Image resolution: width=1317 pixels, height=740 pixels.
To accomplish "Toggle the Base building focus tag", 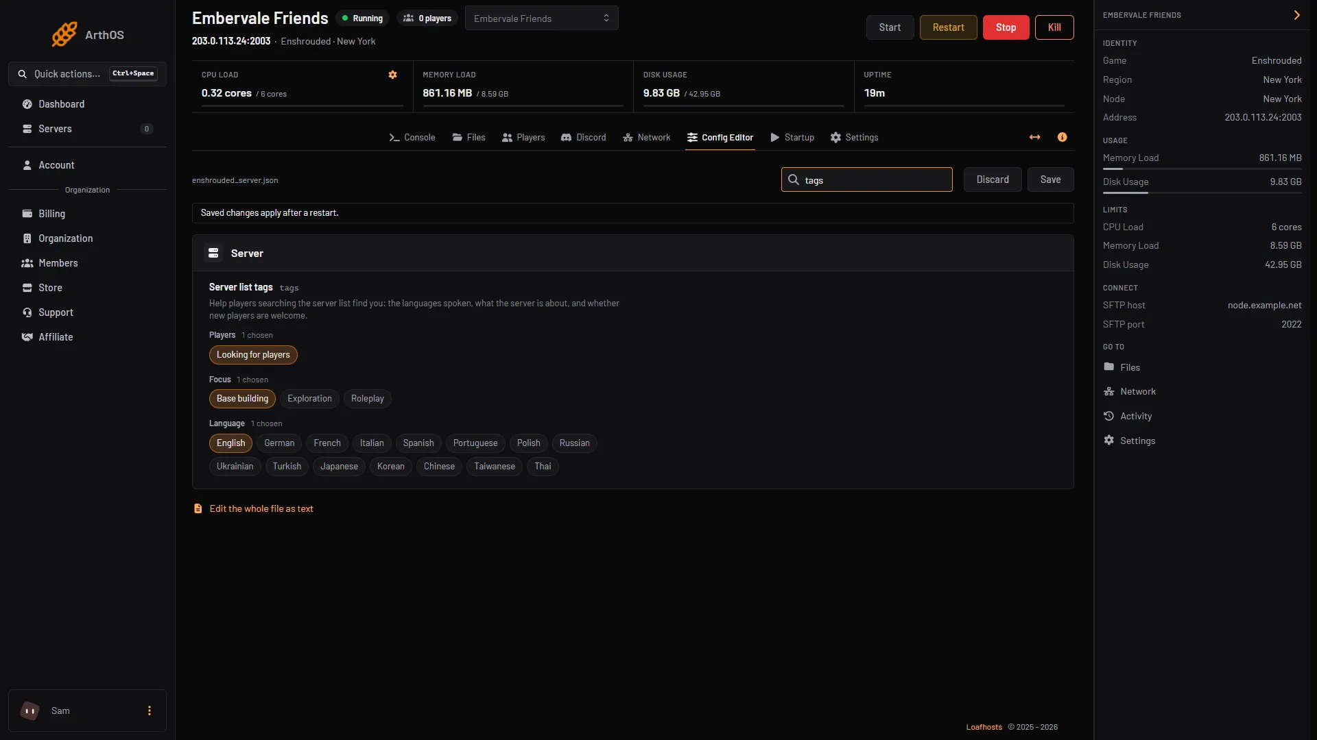I will (x=242, y=399).
